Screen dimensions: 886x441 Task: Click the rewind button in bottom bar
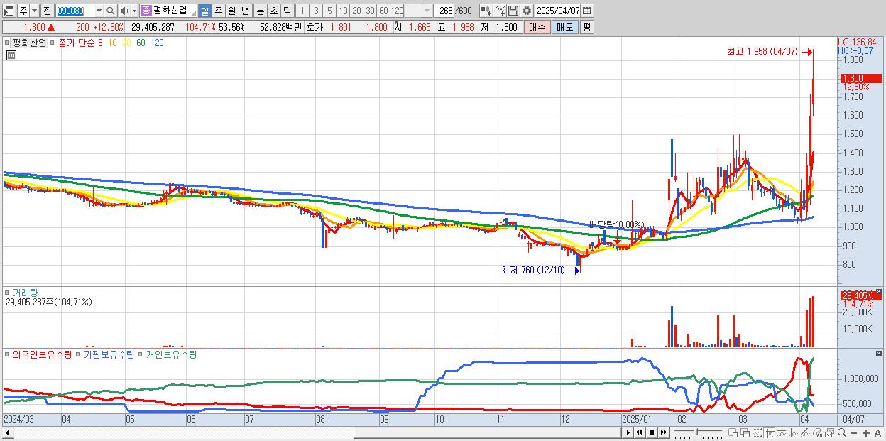click(639, 432)
